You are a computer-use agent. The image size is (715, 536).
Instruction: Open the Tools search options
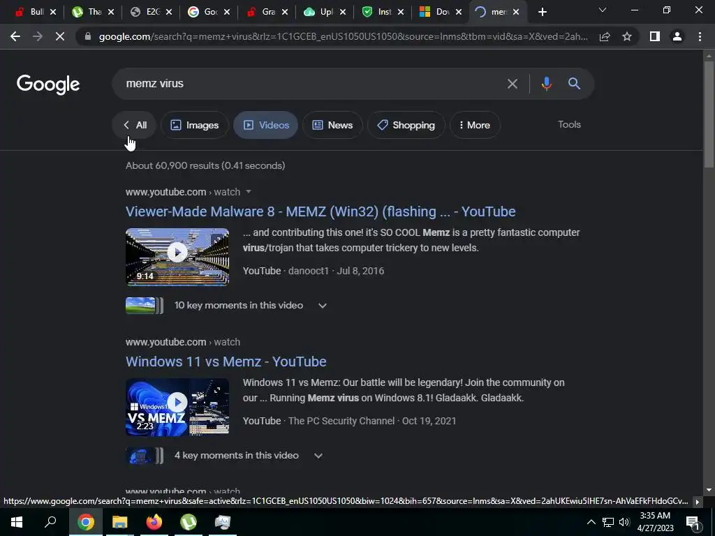coord(569,124)
